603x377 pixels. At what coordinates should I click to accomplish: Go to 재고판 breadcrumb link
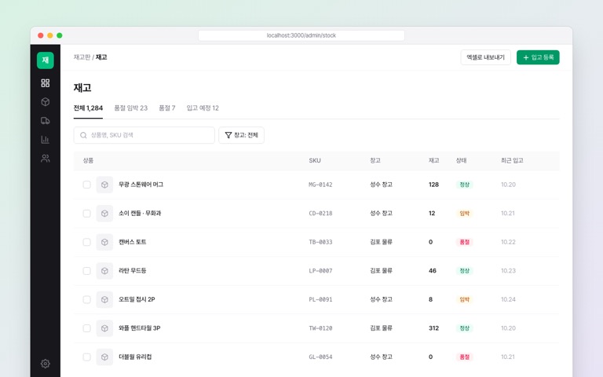coord(82,57)
